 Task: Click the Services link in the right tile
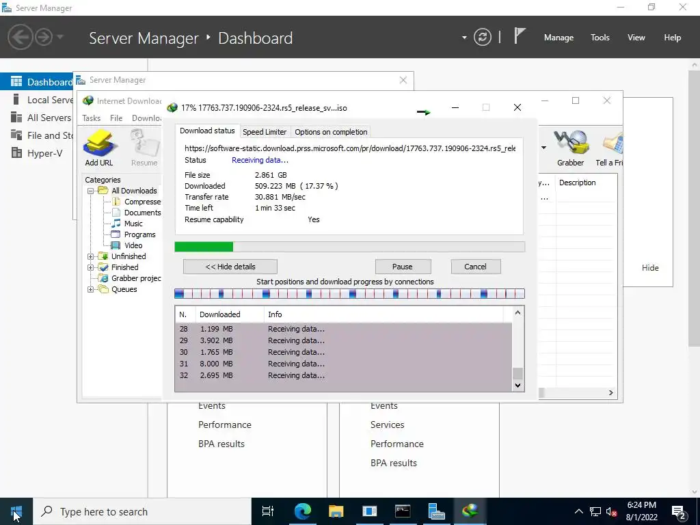click(x=387, y=425)
